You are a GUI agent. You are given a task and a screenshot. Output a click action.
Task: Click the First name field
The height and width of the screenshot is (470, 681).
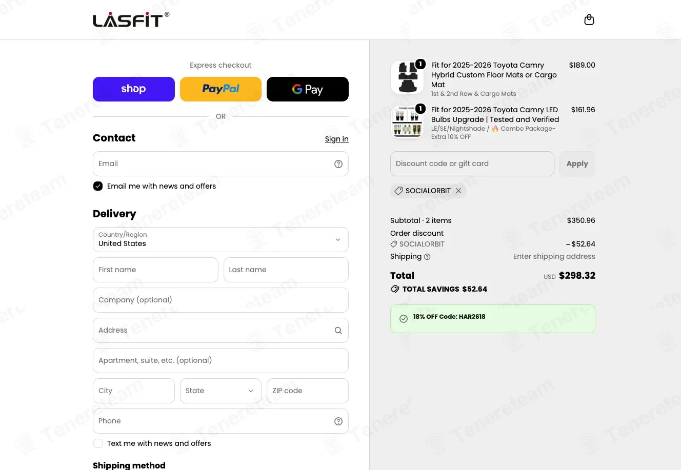coord(155,270)
